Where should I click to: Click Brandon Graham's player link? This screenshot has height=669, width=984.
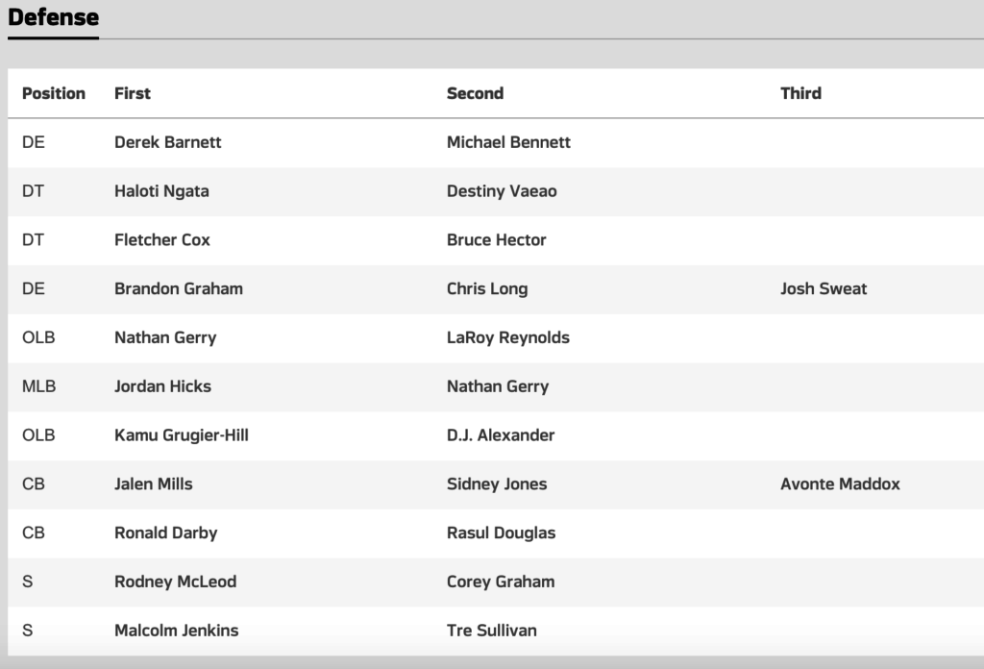[178, 288]
